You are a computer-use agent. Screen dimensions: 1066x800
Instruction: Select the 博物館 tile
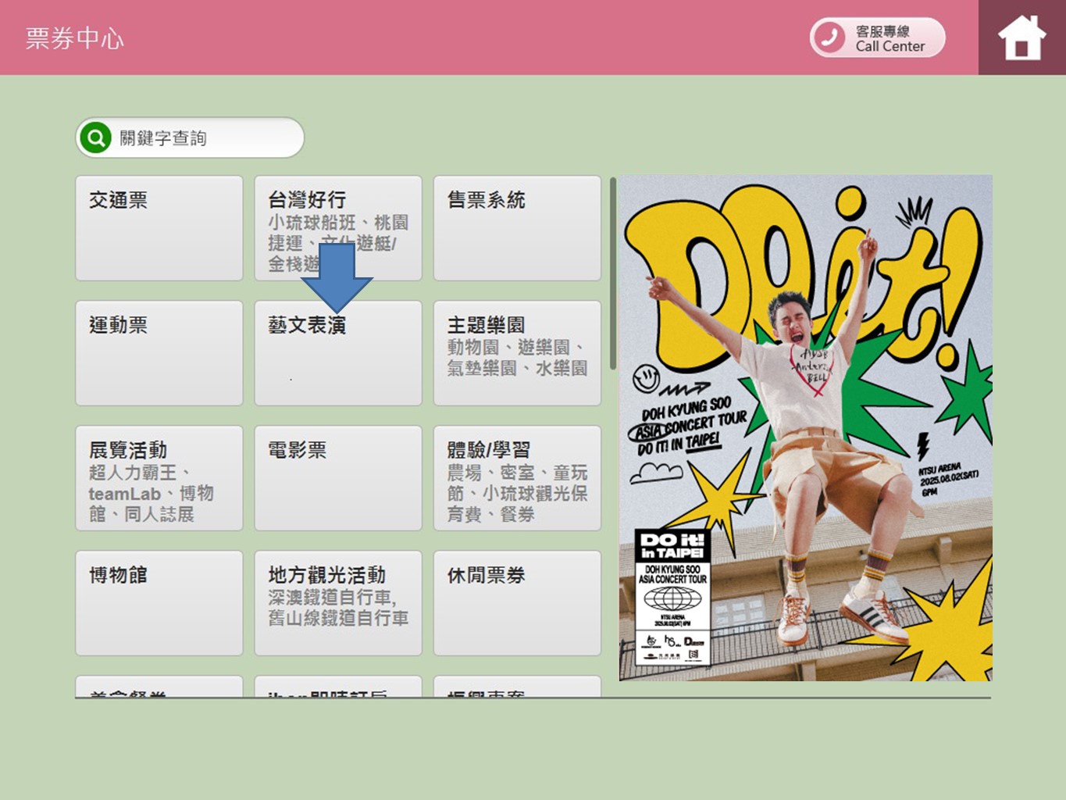tap(159, 603)
